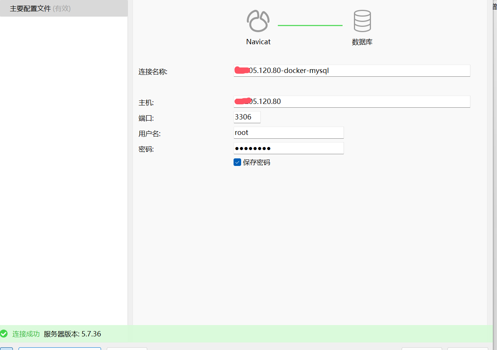
Task: Click the 用户名 field containing root
Action: [x=289, y=133]
